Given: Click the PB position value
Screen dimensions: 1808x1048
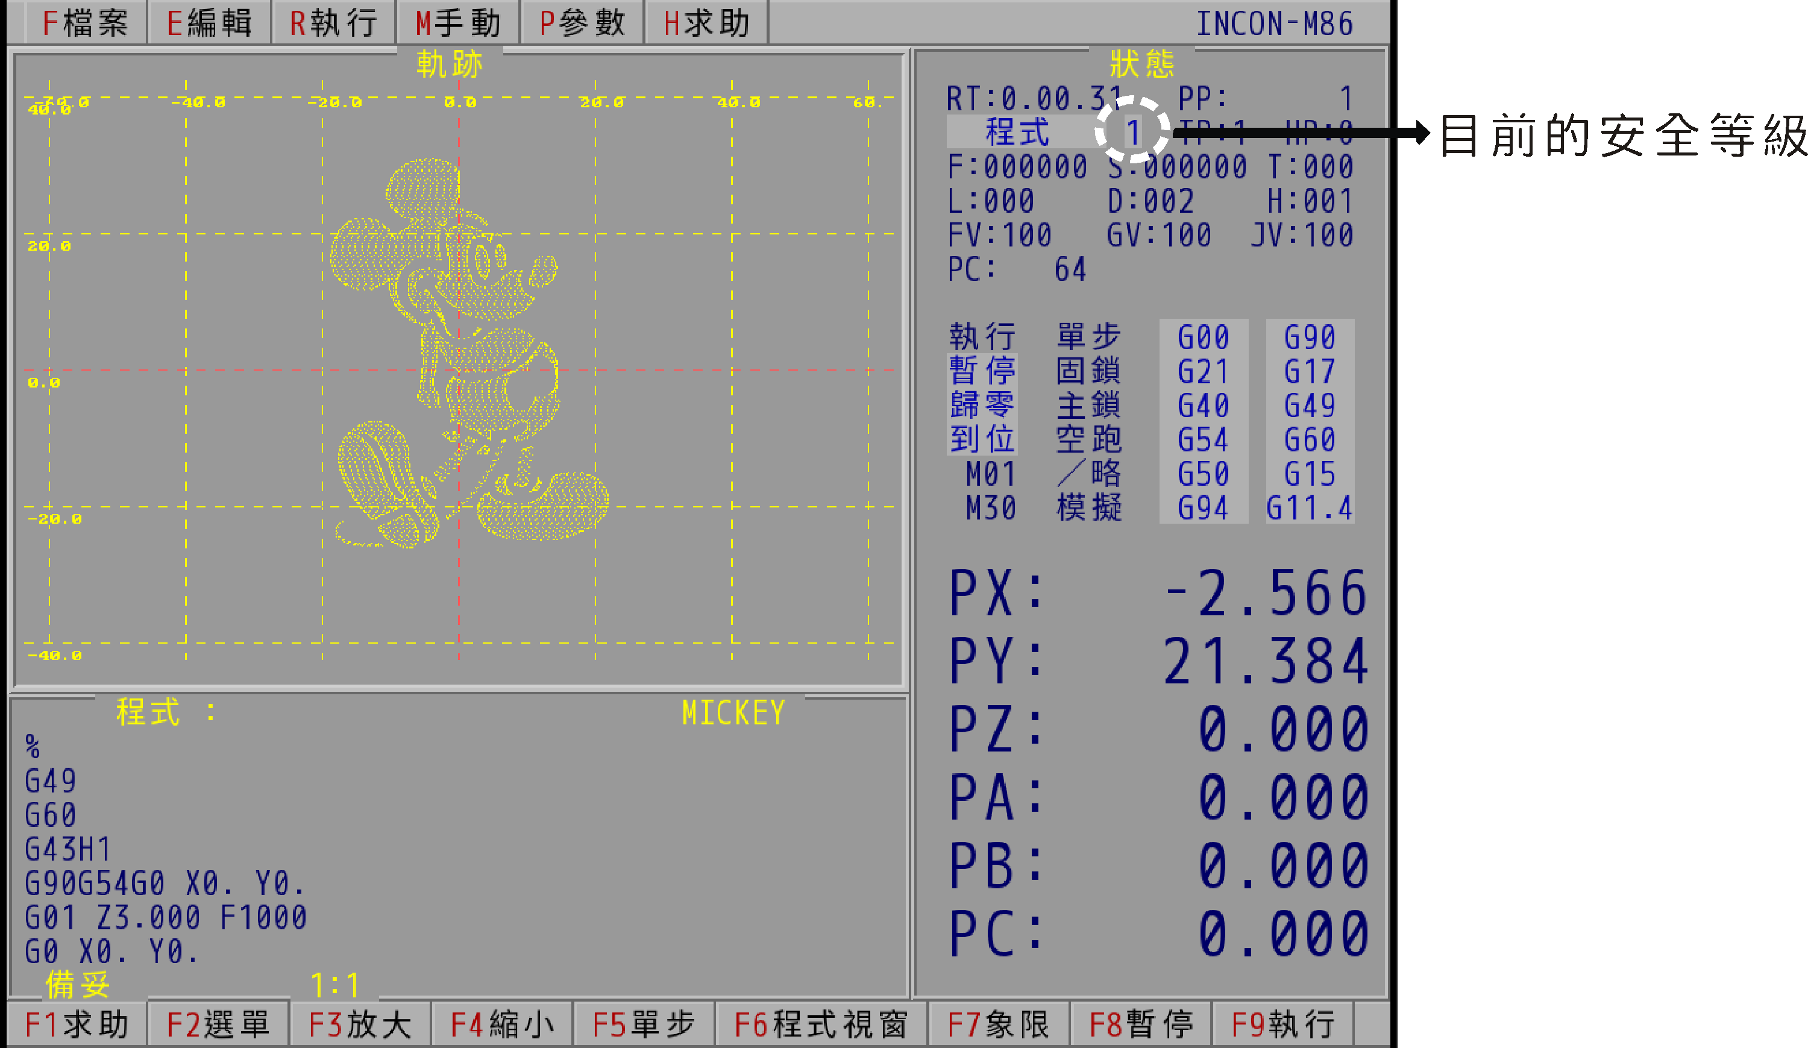Looking at the screenshot, I should 1284,866.
